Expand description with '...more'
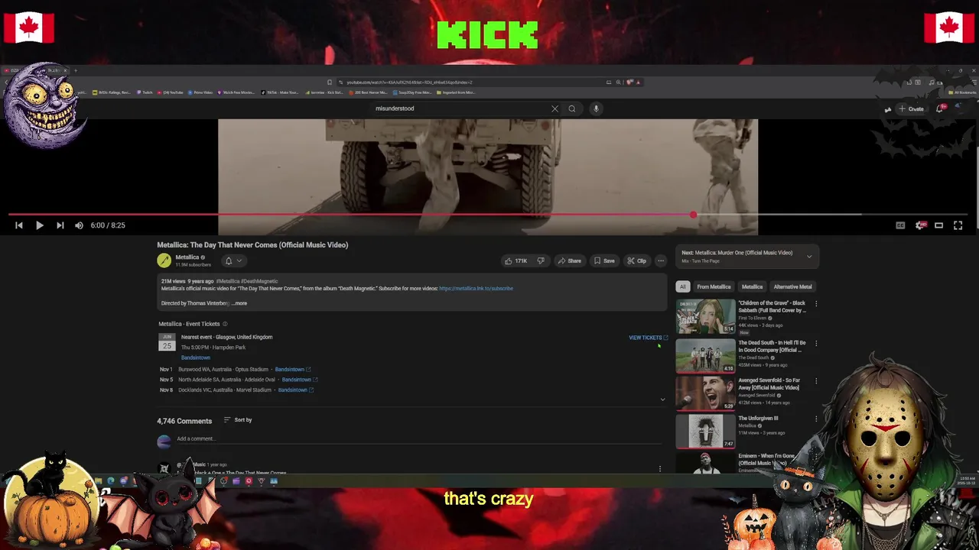This screenshot has width=979, height=550. coord(239,303)
